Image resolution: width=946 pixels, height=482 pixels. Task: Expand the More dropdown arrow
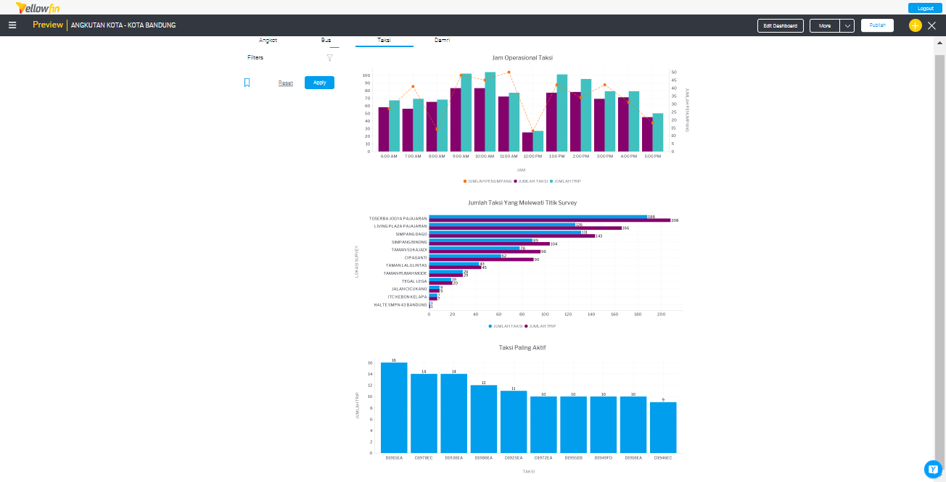[x=847, y=25]
